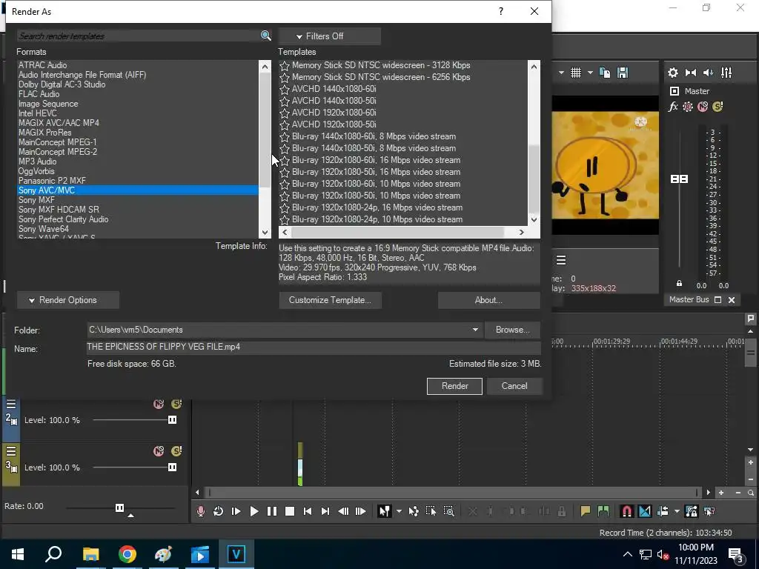Mute track 2
Viewport: 759px width, 569px height.
[x=159, y=404]
